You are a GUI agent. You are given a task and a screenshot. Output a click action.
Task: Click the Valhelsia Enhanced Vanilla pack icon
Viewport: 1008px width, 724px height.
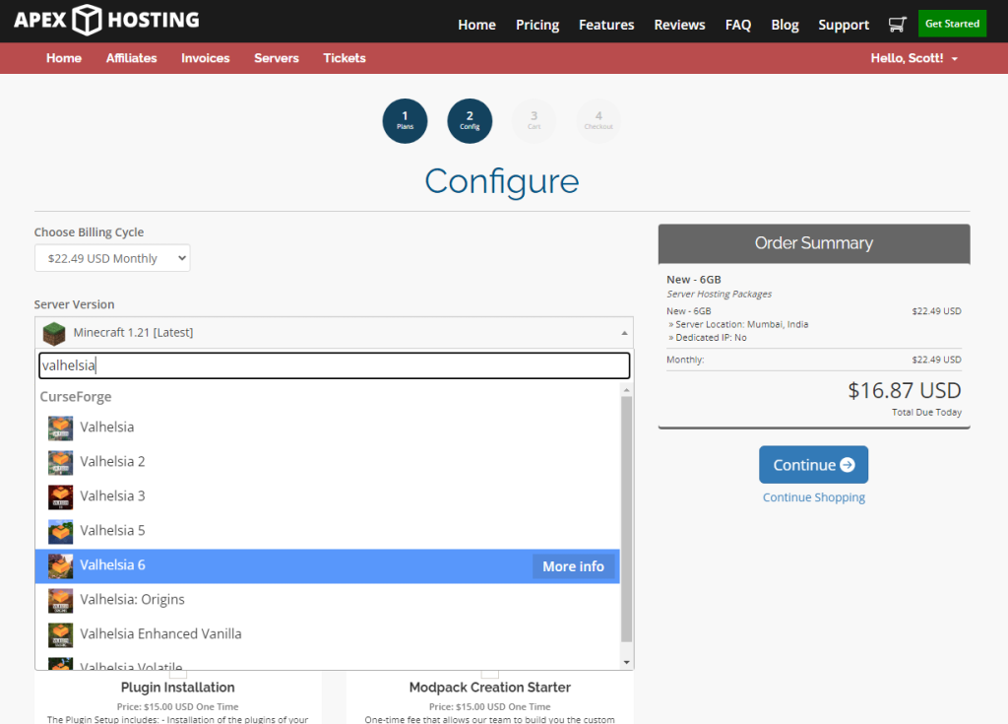point(60,635)
